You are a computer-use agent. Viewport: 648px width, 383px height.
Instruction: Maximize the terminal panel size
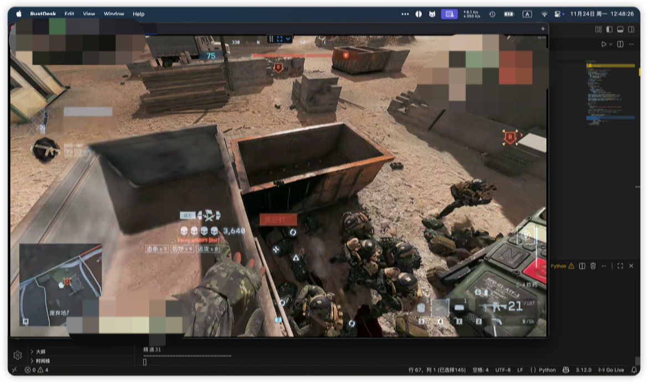[620, 266]
